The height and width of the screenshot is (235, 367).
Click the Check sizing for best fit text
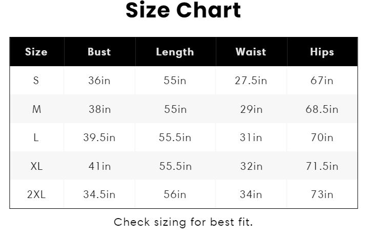point(183,222)
